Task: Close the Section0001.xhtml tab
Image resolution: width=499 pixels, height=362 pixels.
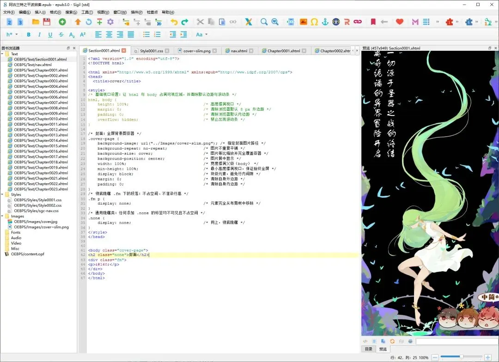Action: point(124,50)
